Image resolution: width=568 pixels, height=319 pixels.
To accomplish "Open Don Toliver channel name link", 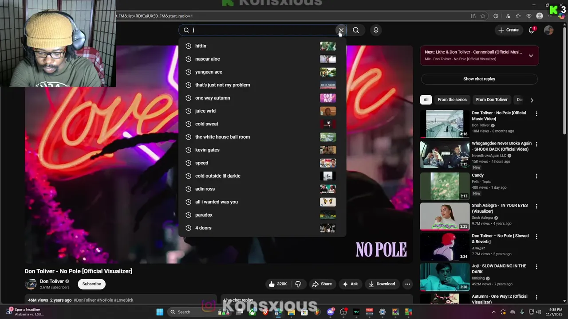I will (x=52, y=281).
